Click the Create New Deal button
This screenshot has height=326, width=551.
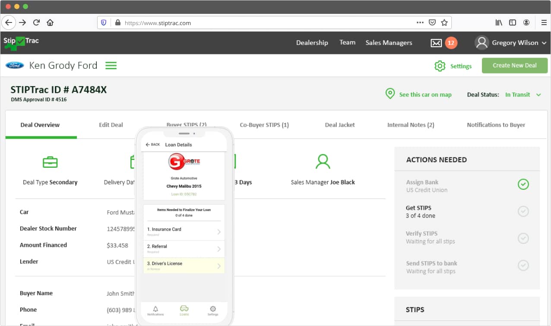click(x=515, y=65)
